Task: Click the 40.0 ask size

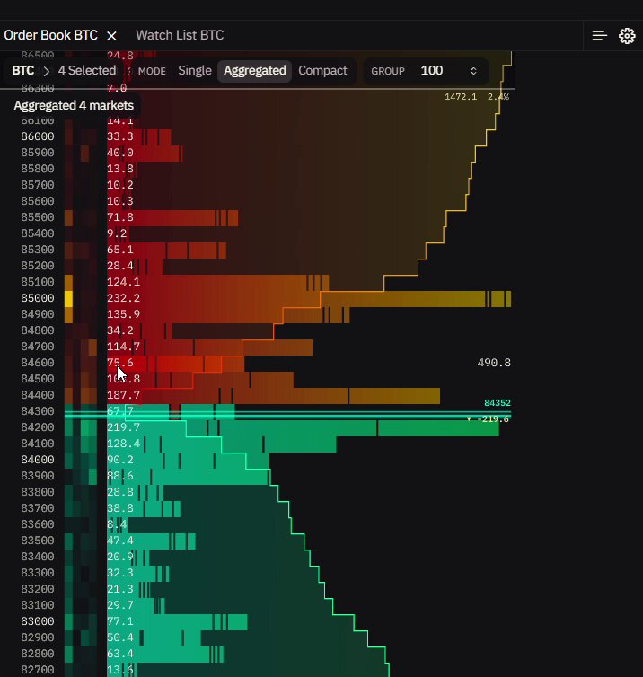Action: tap(120, 153)
